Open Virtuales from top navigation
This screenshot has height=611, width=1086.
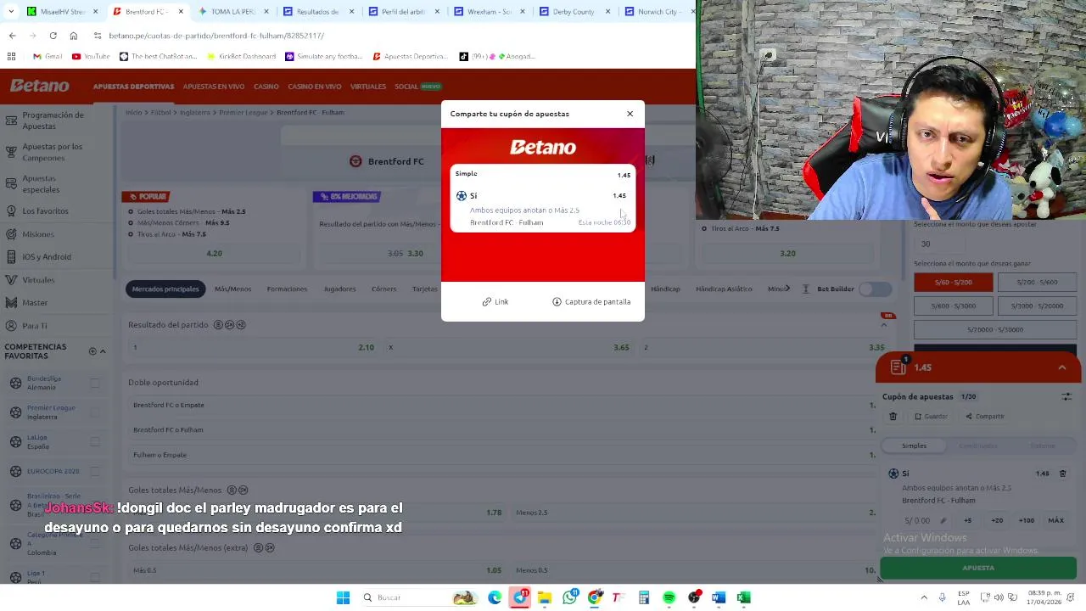(368, 87)
